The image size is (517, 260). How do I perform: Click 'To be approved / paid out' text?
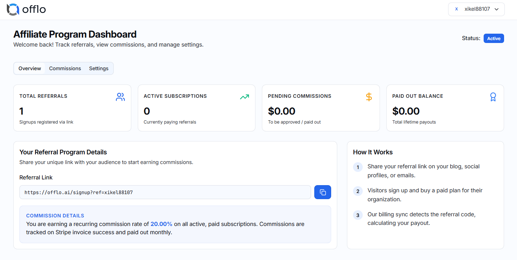click(295, 122)
